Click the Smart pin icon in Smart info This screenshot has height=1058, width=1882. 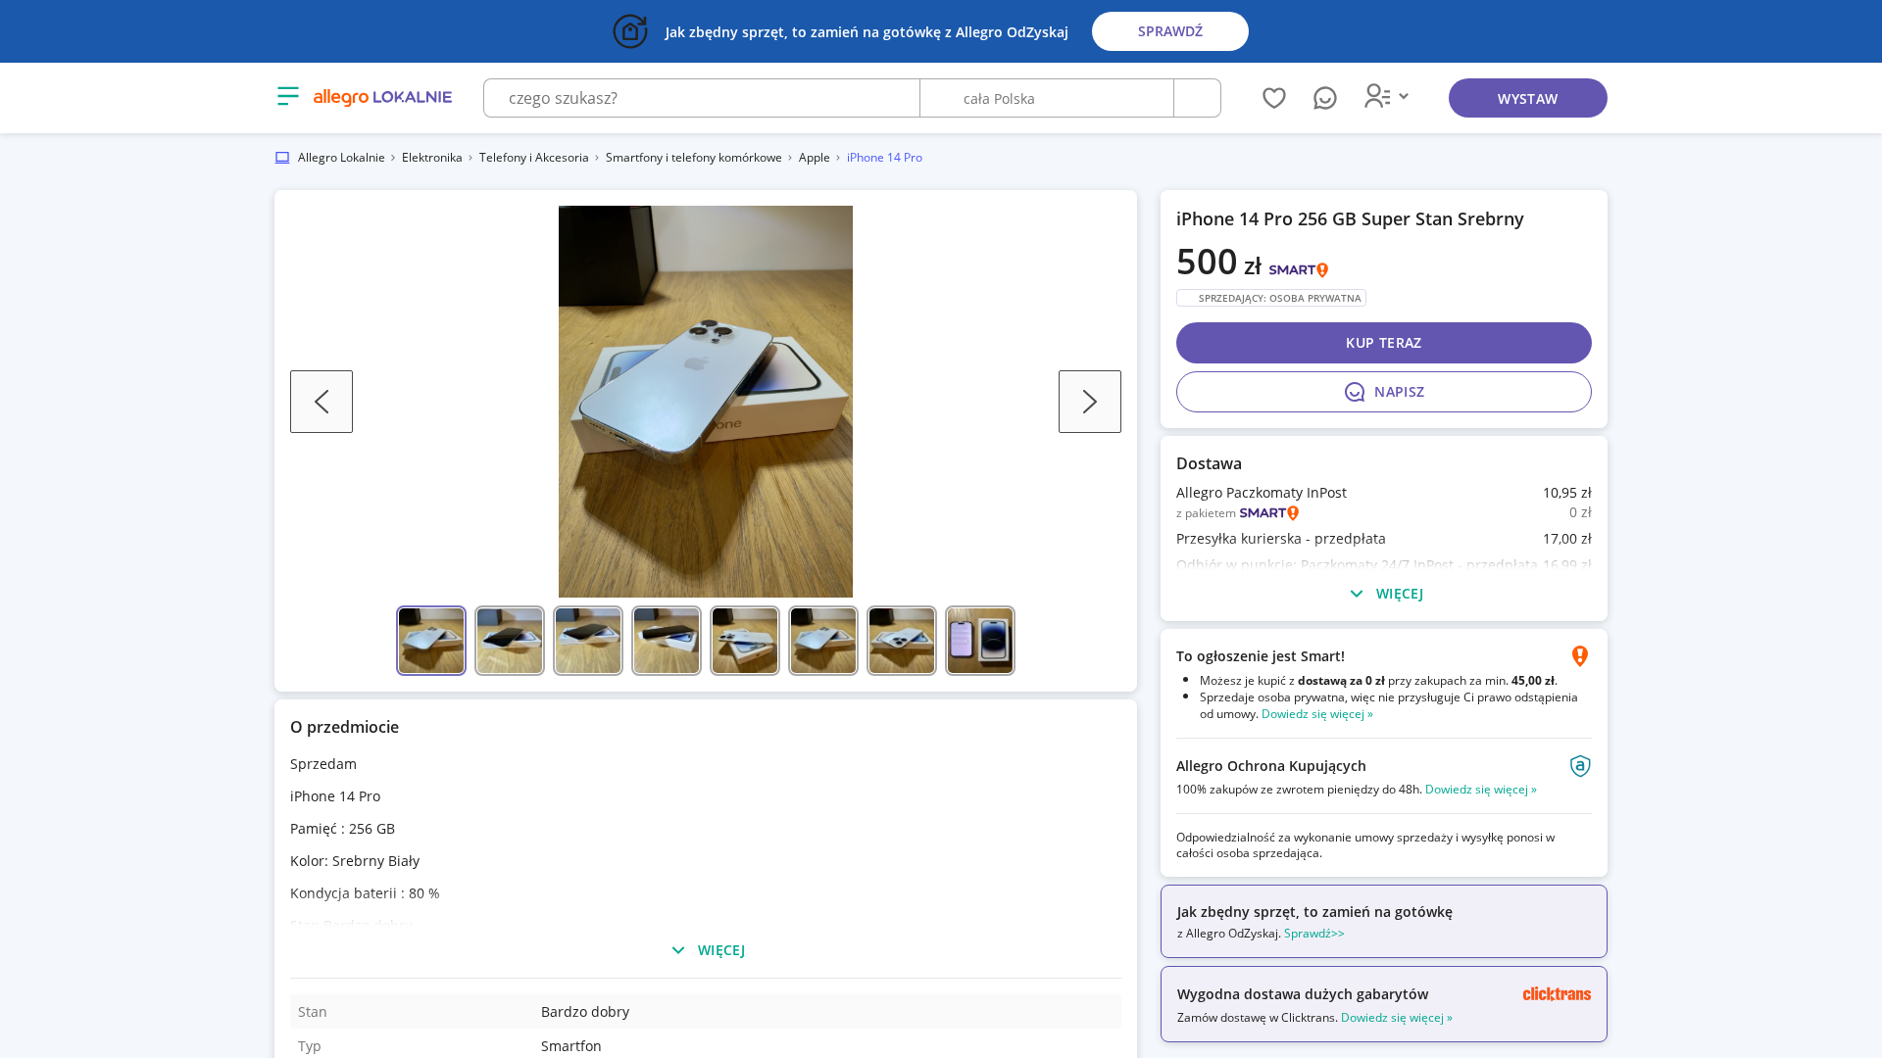(x=1580, y=656)
